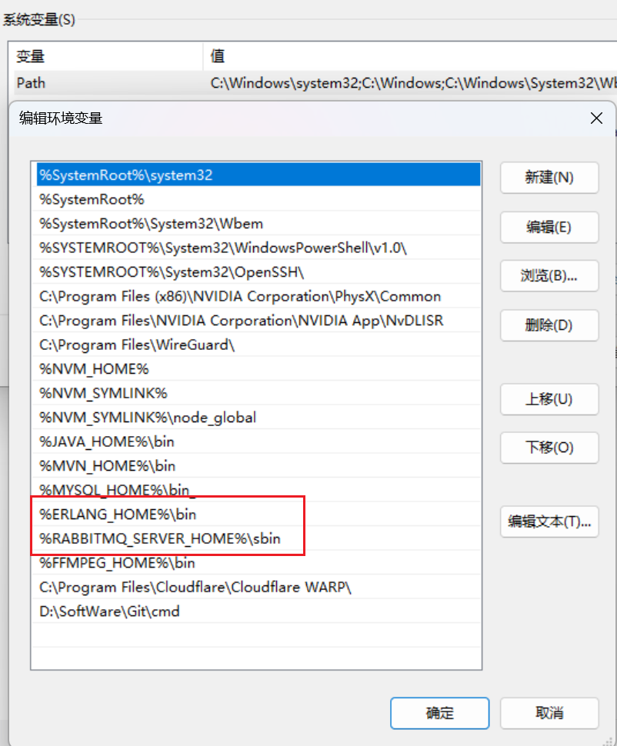Select the Path row in system variables
The height and width of the screenshot is (746, 617).
31,82
